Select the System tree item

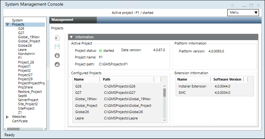17,20
